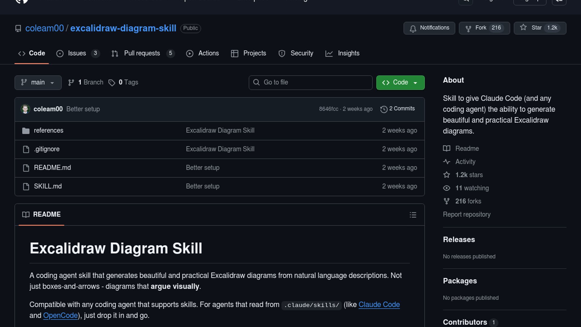Expand the green Code dropdown

[400, 83]
